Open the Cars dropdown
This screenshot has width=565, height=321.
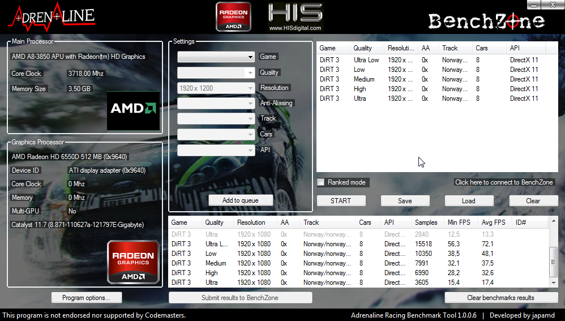[x=216, y=135]
